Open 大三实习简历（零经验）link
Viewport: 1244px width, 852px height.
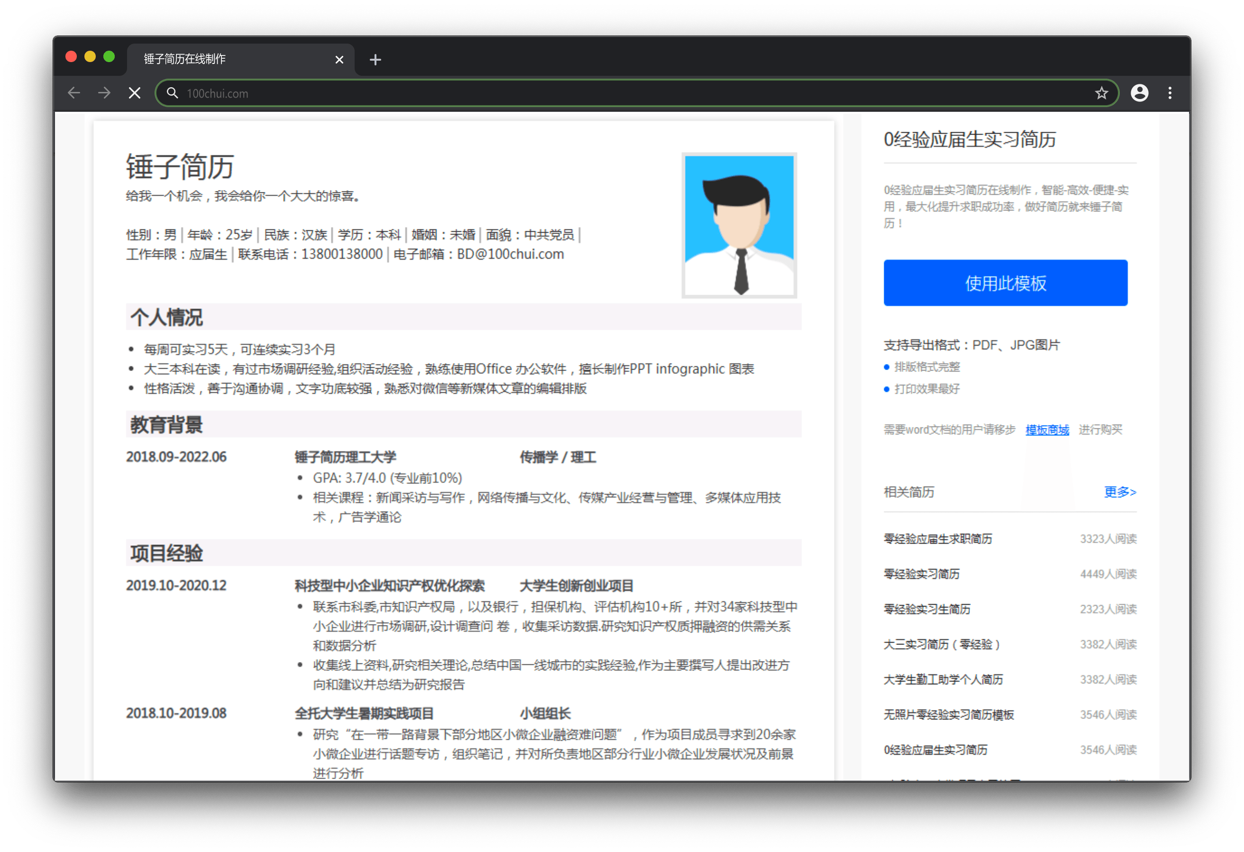(x=942, y=644)
